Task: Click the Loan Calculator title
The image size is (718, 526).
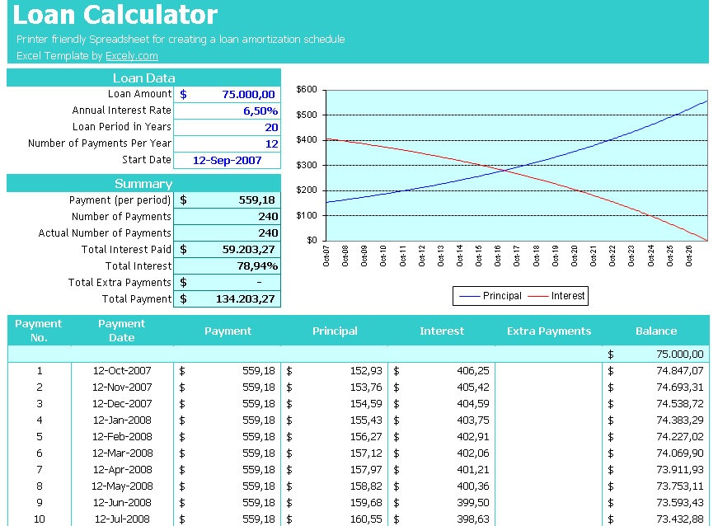Action: (115, 15)
